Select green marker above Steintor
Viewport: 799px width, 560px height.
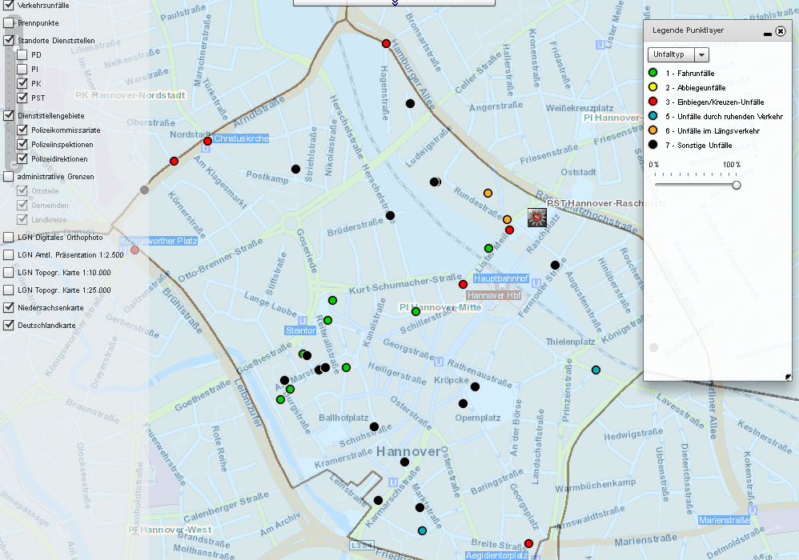327,320
